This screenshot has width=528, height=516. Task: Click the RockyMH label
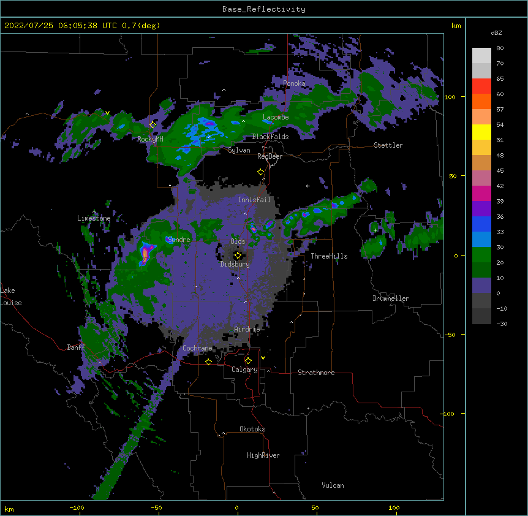click(150, 139)
